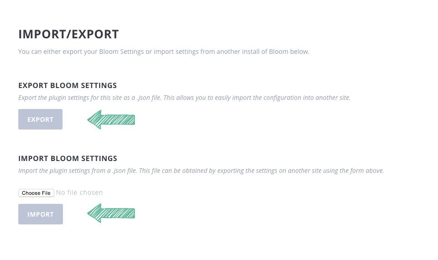Select the IMPORT/EXPORT page title
The height and width of the screenshot is (260, 438).
[x=68, y=34]
